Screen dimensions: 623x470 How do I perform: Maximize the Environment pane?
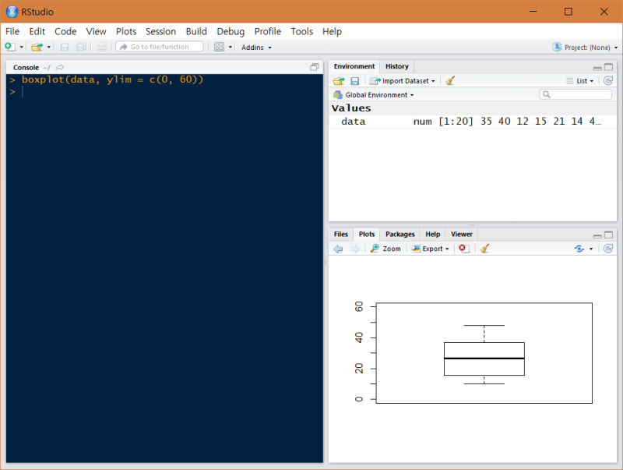[609, 67]
